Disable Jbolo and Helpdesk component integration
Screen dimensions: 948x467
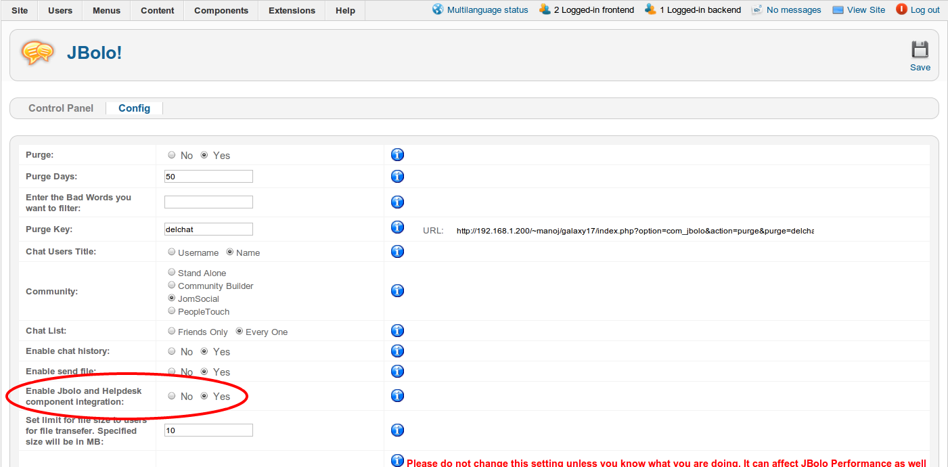171,396
